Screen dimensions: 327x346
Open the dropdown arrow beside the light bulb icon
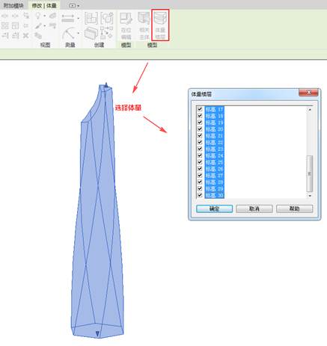pyautogui.click(x=45, y=16)
